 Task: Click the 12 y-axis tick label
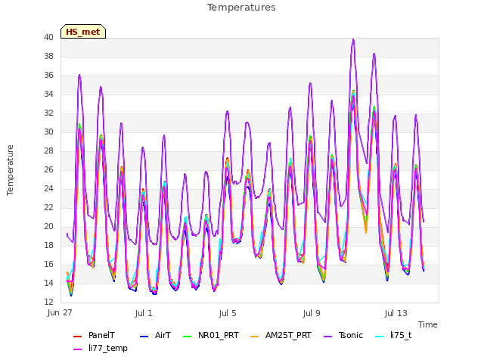pos(48,302)
